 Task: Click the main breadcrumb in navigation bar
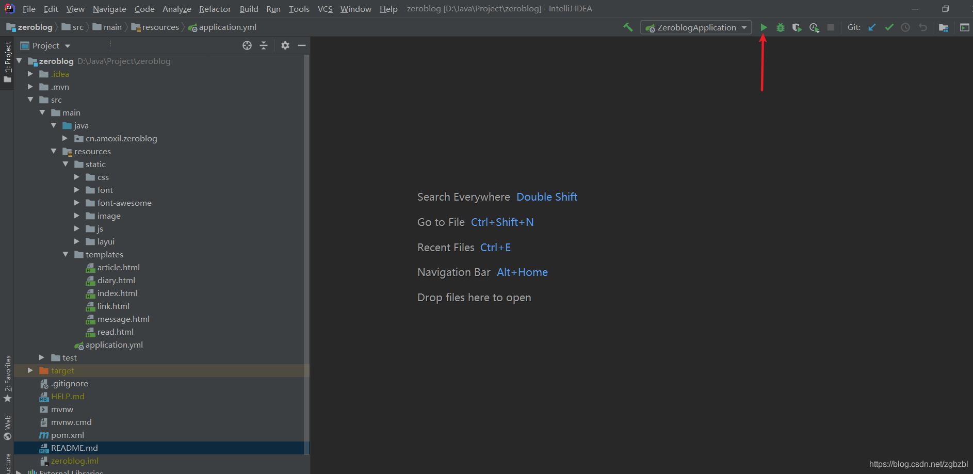(107, 27)
